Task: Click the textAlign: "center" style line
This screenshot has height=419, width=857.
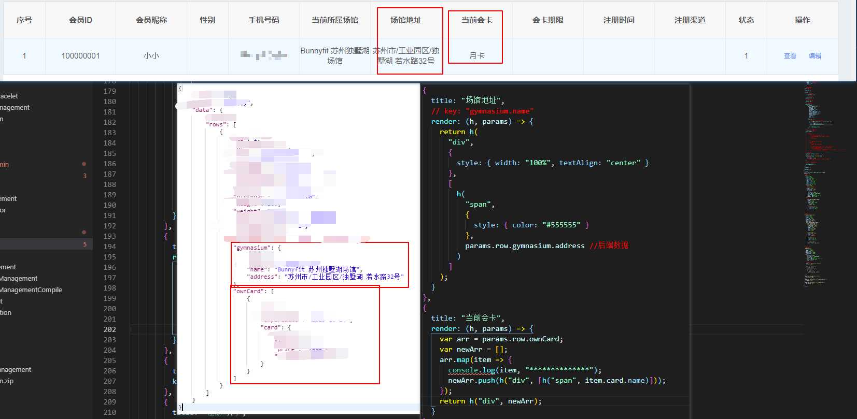Action: click(553, 163)
